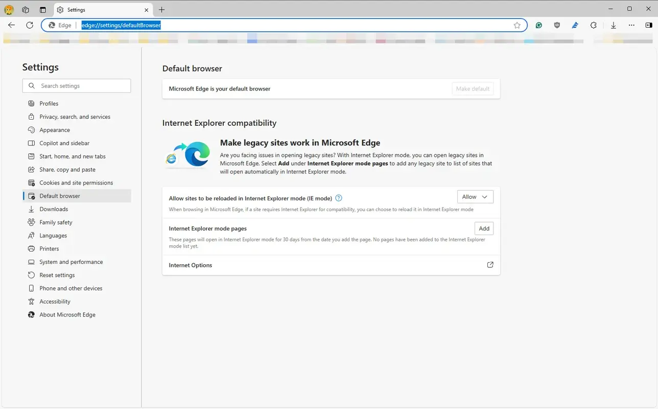Open the Internet Options link
This screenshot has height=409, width=658.
click(x=490, y=265)
